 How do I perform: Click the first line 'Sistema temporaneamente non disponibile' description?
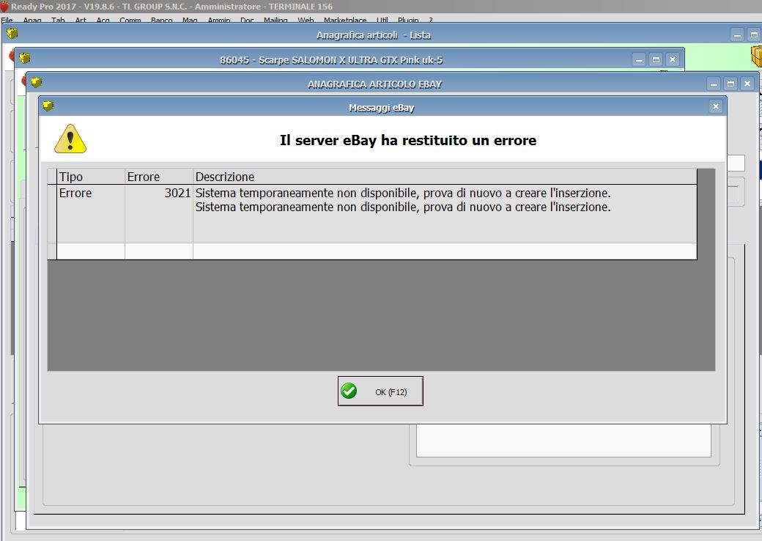pyautogui.click(x=403, y=193)
